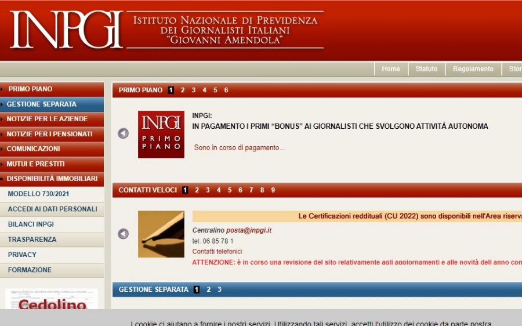This screenshot has width=522, height=326.
Task: Select page 2 of Gestione Separata section
Action: click(x=208, y=289)
